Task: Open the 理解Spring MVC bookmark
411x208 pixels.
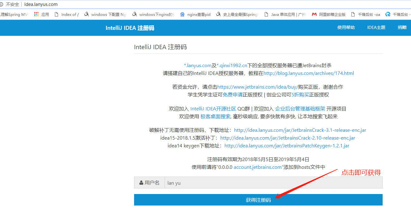Action: pos(14,14)
